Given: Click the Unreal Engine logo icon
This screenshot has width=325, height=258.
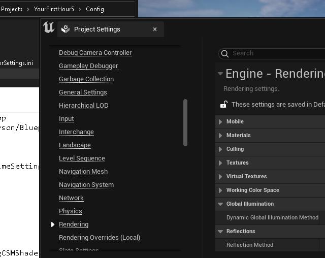Looking at the screenshot, I should [x=49, y=28].
